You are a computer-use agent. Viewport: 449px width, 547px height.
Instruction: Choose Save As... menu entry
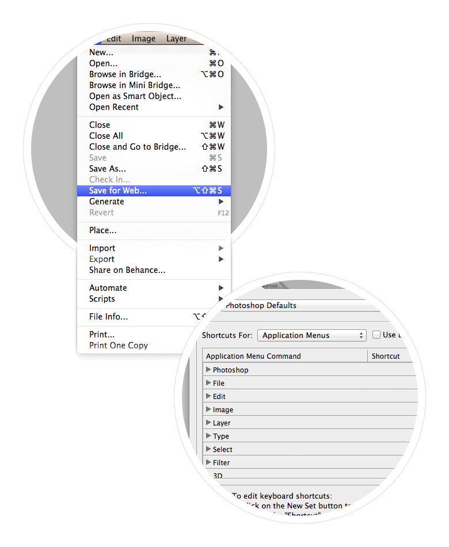154,169
